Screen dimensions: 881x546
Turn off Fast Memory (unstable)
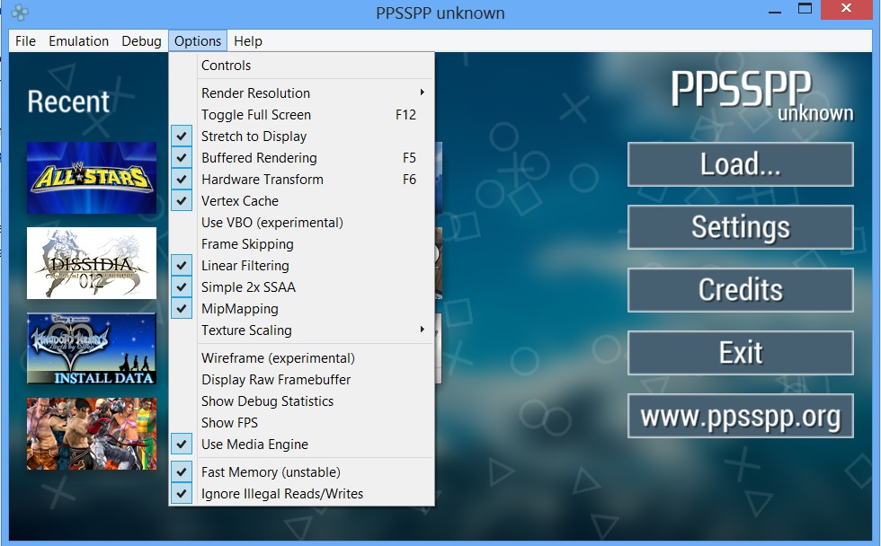(270, 472)
